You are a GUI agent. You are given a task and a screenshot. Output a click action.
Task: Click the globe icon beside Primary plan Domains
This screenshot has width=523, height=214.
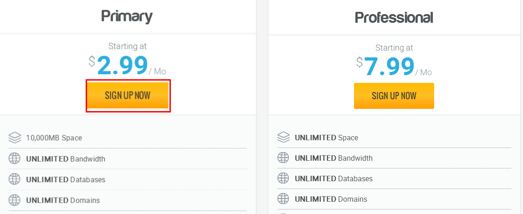pyautogui.click(x=15, y=200)
